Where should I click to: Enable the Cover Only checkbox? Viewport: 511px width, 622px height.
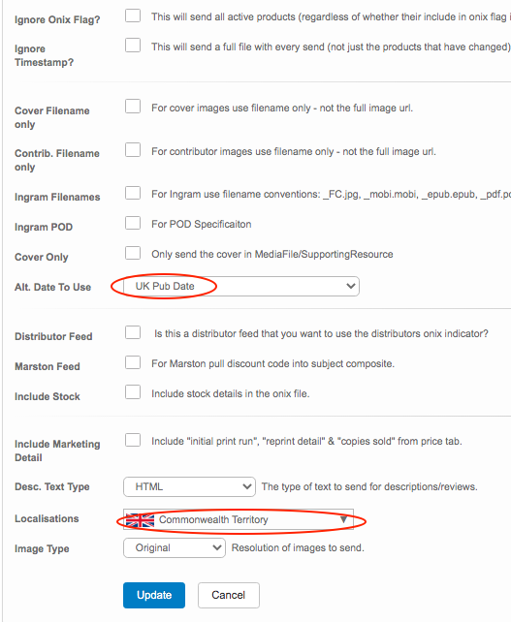(133, 253)
